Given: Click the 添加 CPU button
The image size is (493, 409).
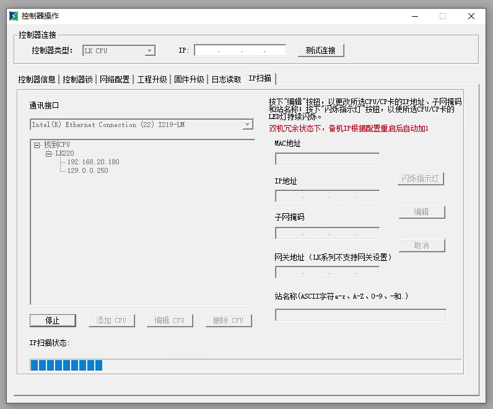Looking at the screenshot, I should [111, 320].
